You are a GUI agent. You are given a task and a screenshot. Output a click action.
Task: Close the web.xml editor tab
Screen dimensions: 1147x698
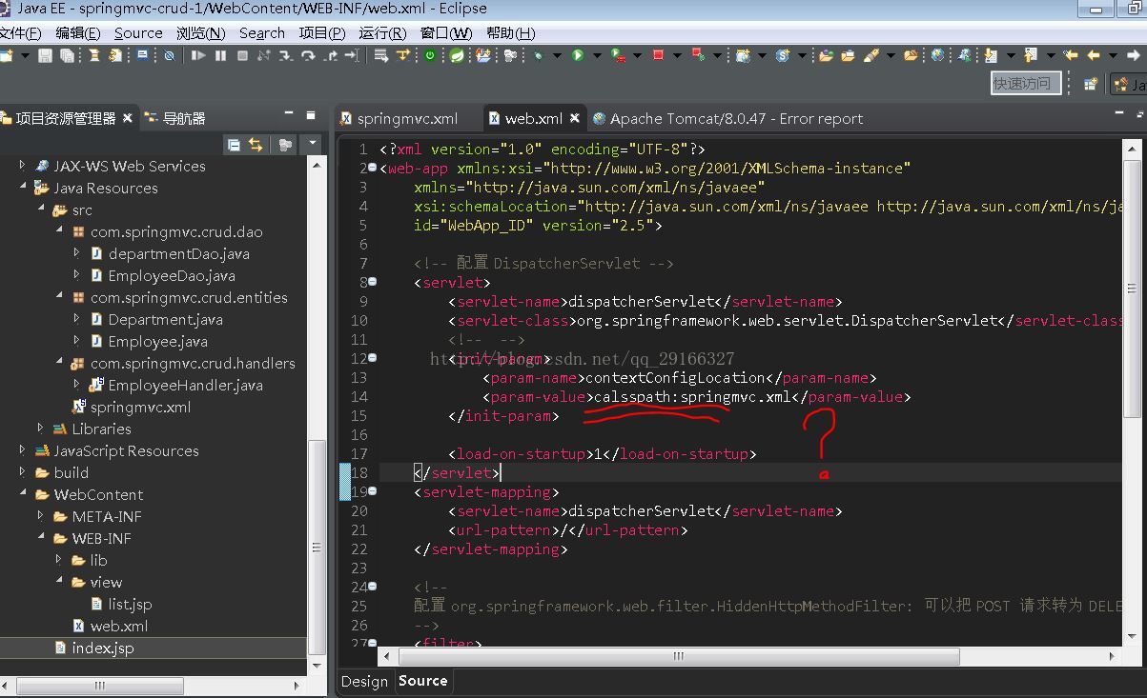click(575, 118)
